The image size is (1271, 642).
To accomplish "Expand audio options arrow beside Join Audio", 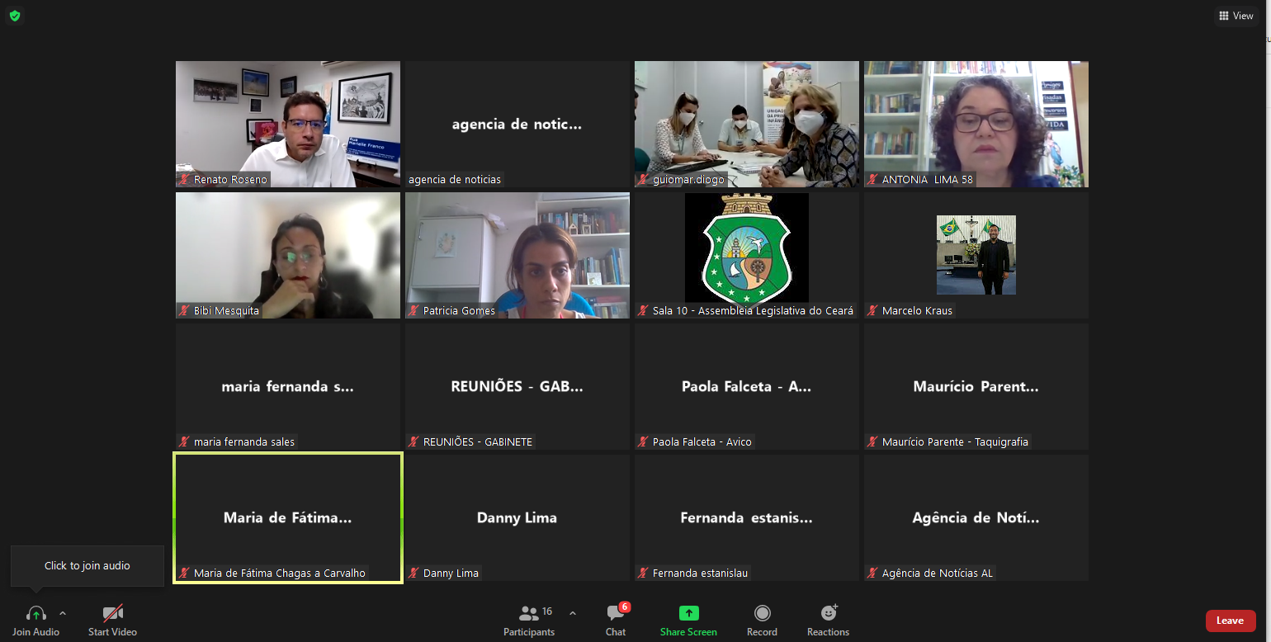I will click(x=63, y=613).
